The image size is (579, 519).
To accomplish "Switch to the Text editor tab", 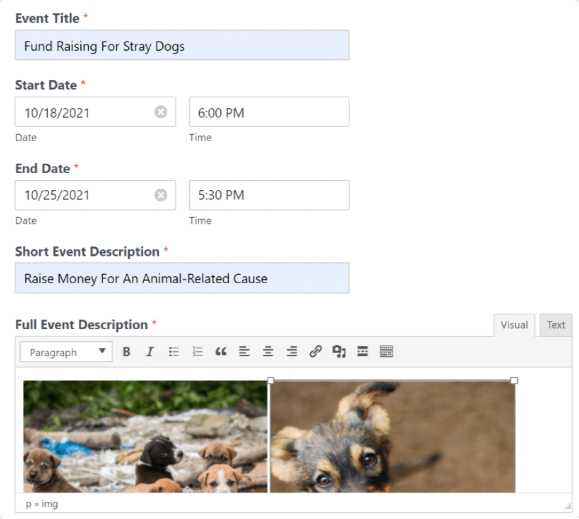I will tap(556, 325).
